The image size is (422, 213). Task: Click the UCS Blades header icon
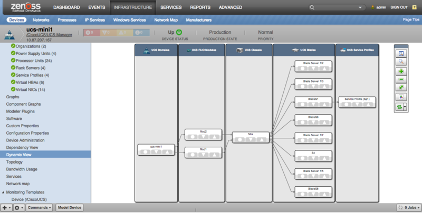tap(295, 50)
